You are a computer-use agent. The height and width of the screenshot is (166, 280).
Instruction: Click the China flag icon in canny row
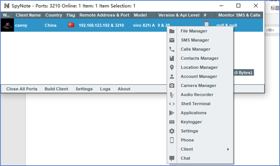point(71,25)
